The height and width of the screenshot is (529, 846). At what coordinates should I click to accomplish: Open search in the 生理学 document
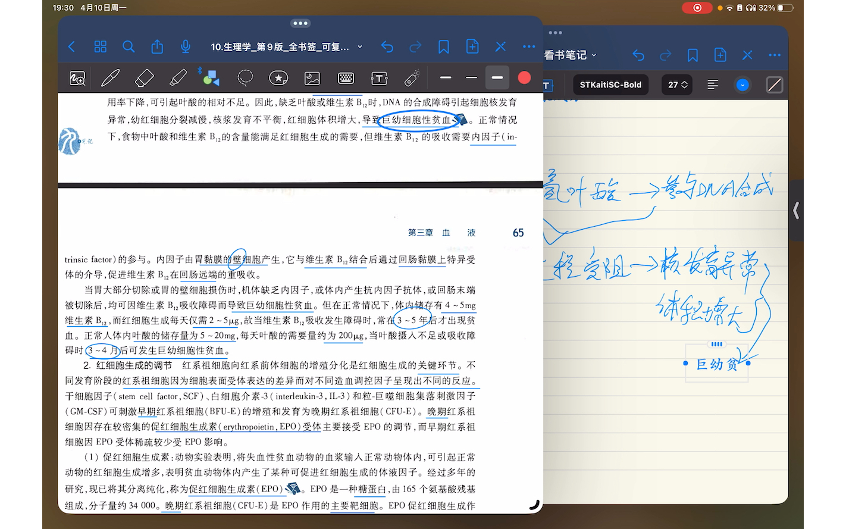(129, 46)
